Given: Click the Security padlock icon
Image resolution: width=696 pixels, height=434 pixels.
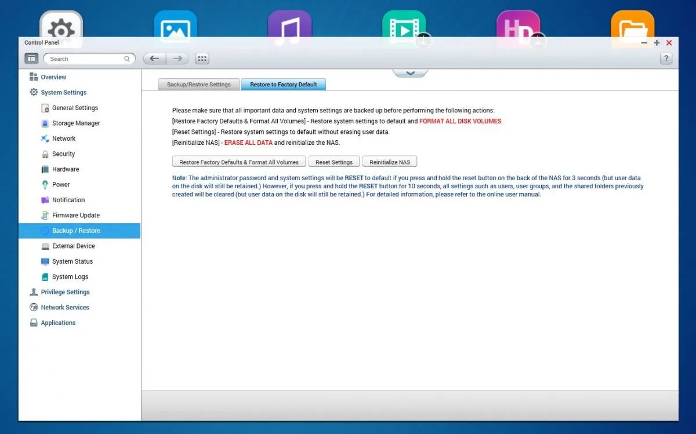Looking at the screenshot, I should tap(45, 154).
